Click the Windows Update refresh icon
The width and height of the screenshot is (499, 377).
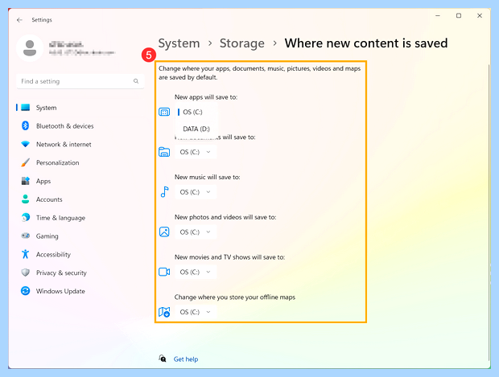pyautogui.click(x=26, y=291)
